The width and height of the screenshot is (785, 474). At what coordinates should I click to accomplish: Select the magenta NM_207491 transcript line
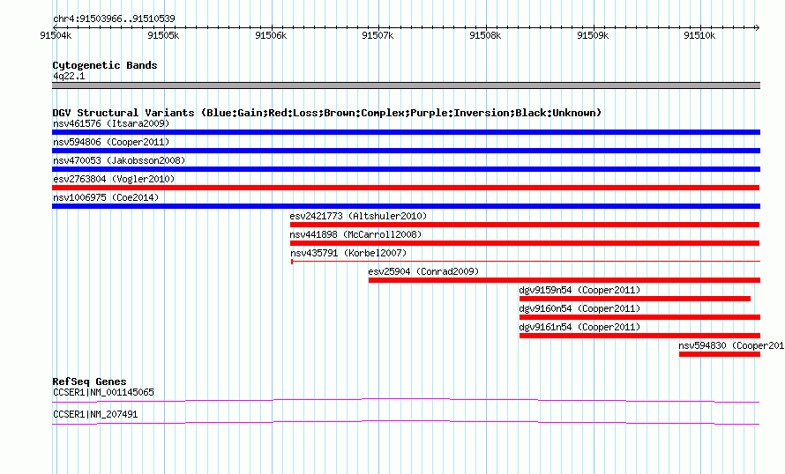pos(406,423)
